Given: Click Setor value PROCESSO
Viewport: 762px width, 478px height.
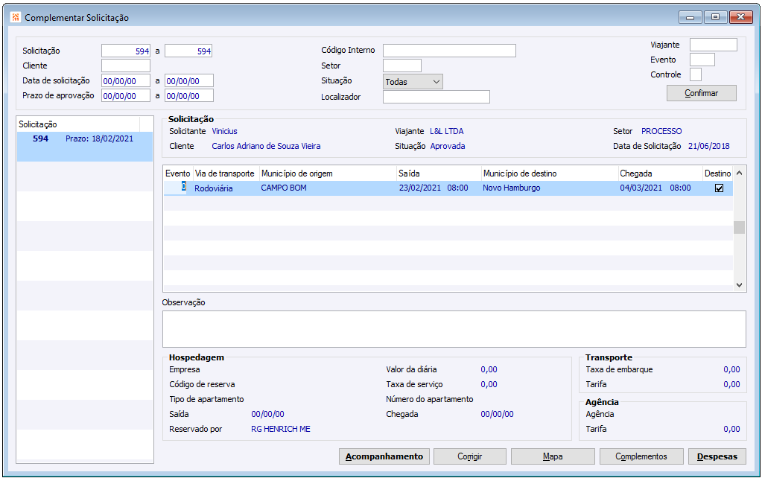Looking at the screenshot, I should pyautogui.click(x=661, y=131).
